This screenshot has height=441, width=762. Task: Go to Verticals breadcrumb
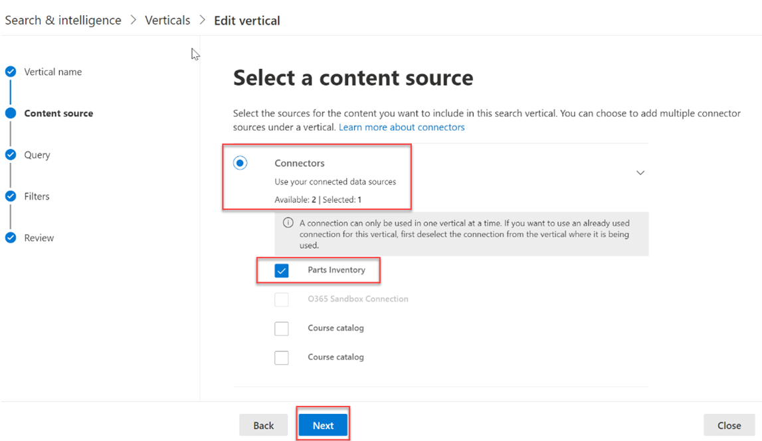pos(167,21)
